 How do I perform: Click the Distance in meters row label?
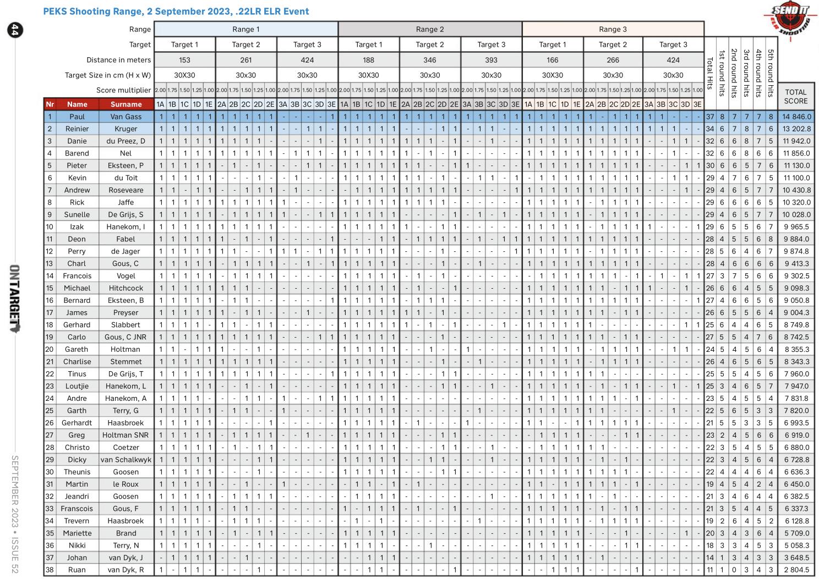(x=118, y=60)
